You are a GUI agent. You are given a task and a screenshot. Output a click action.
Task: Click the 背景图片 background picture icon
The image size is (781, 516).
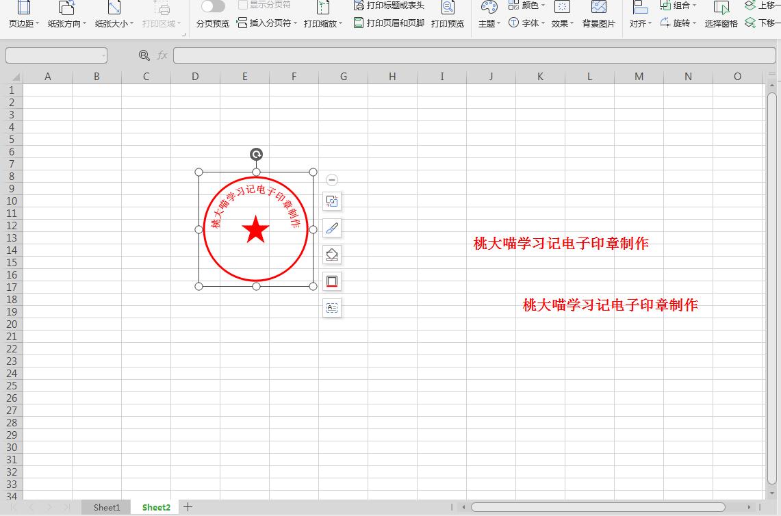pos(598,14)
